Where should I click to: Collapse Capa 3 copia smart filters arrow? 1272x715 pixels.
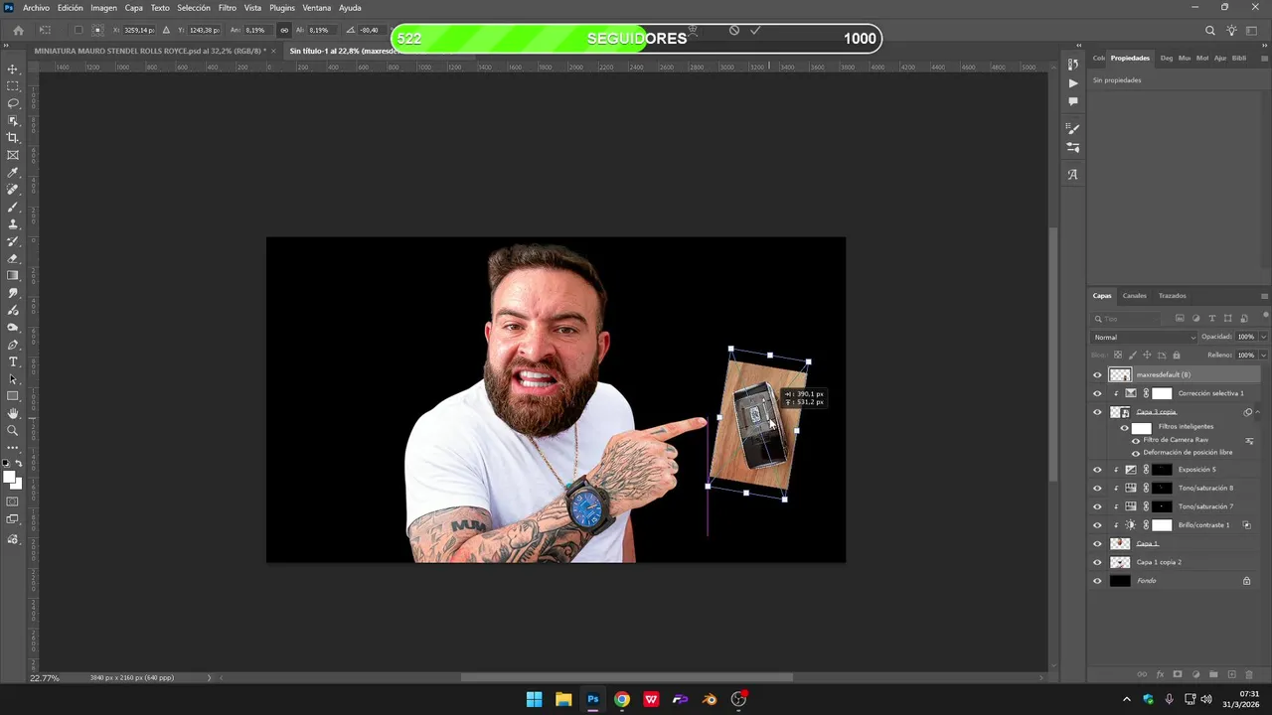tap(1257, 412)
